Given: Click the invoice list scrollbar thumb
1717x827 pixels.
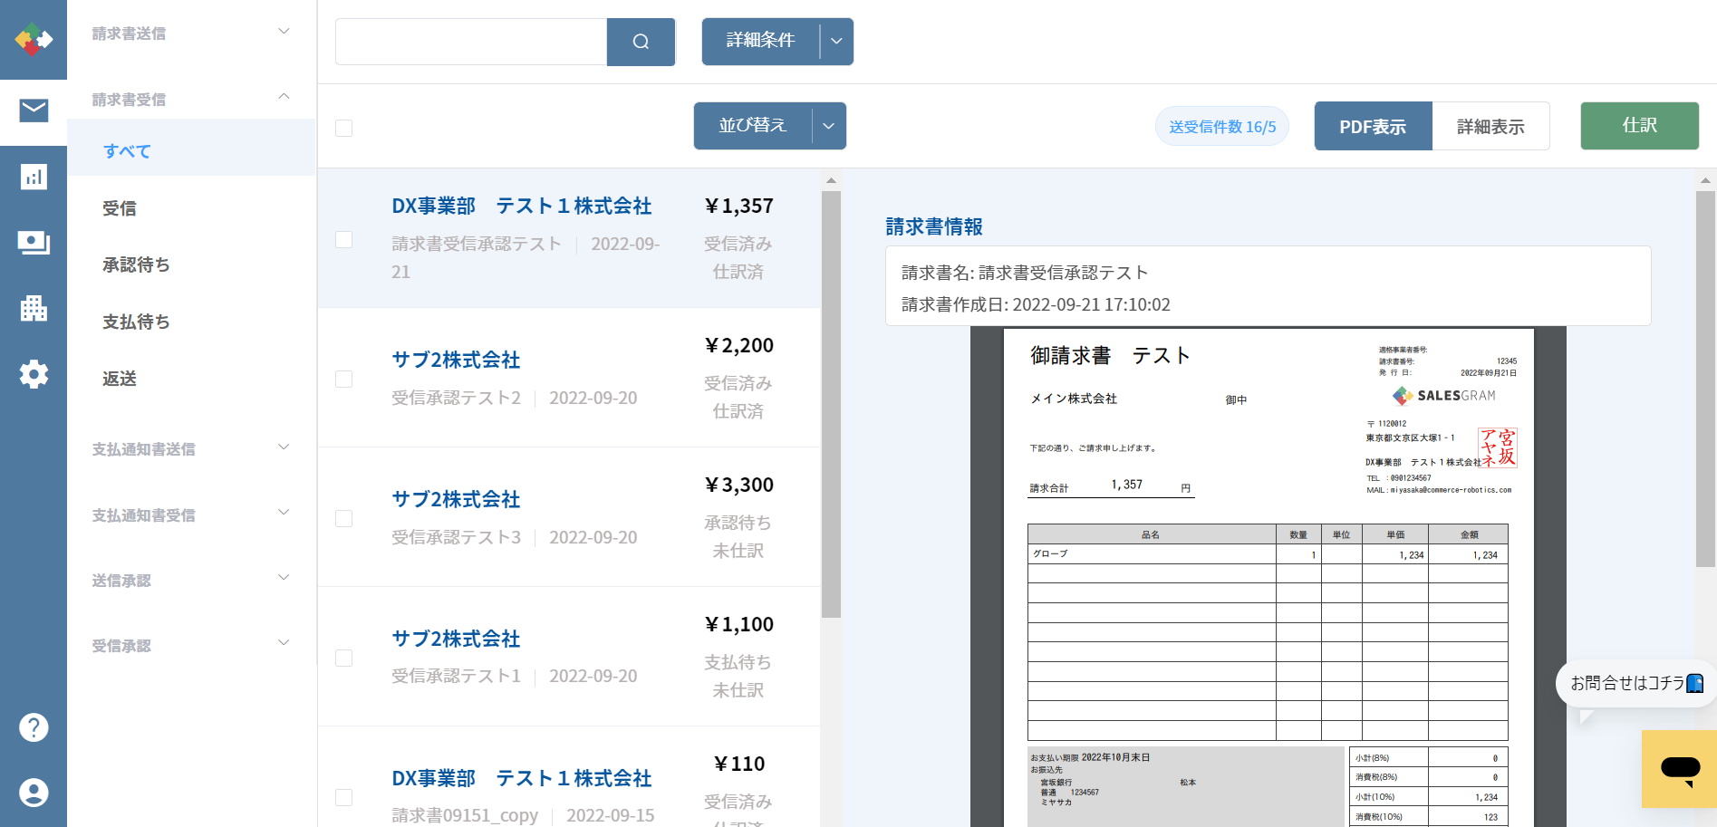Looking at the screenshot, I should [831, 404].
